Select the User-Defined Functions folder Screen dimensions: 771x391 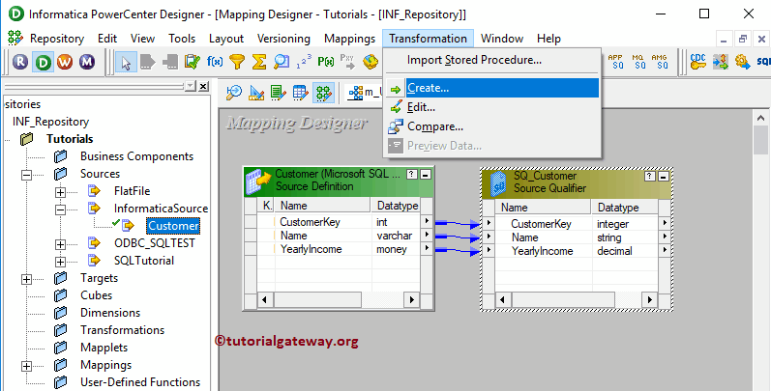pyautogui.click(x=140, y=382)
